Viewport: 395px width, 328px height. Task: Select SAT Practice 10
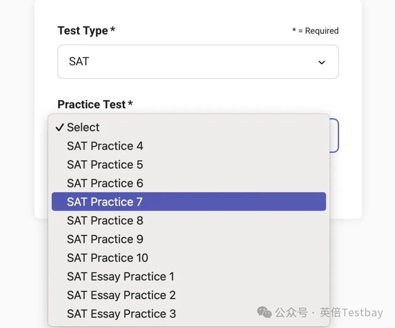(x=108, y=258)
